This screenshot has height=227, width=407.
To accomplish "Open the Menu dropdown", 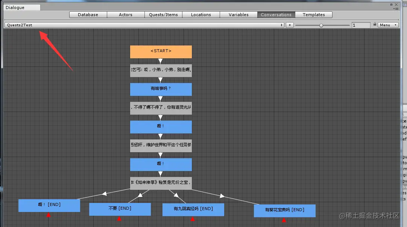I will tap(388, 25).
